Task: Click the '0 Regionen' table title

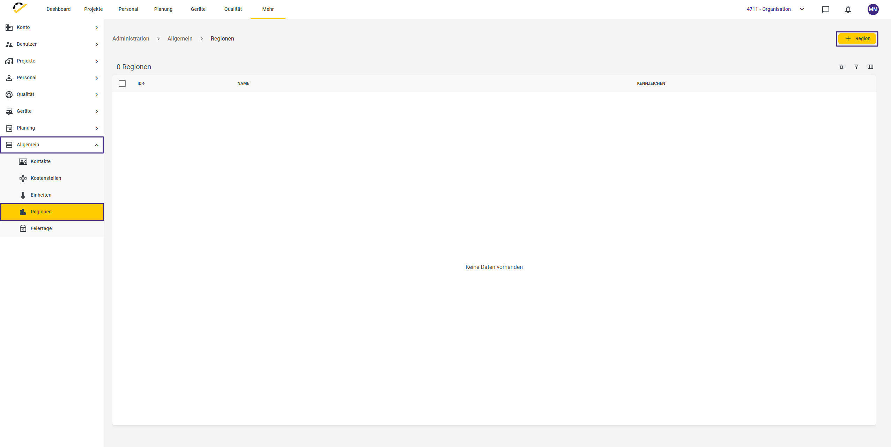Action: [x=134, y=67]
